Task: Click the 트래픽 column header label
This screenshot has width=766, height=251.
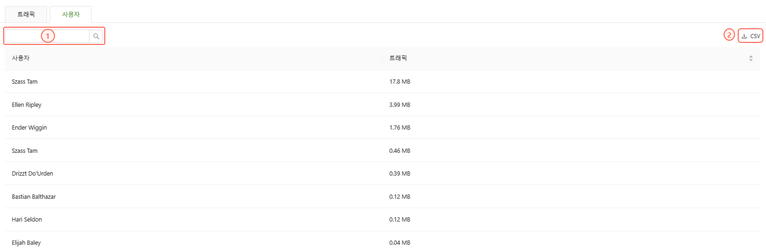Action: coord(398,58)
